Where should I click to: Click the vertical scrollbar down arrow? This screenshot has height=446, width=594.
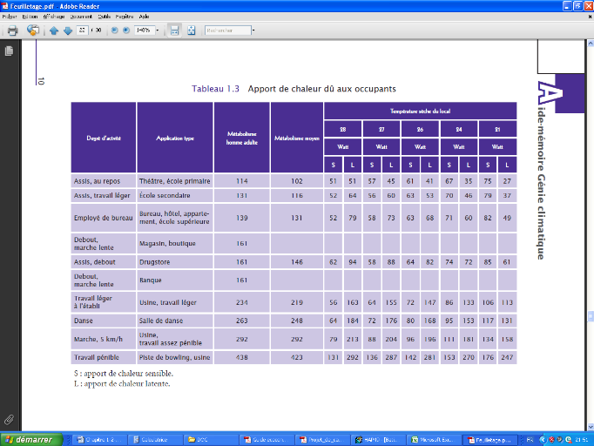pyautogui.click(x=591, y=427)
